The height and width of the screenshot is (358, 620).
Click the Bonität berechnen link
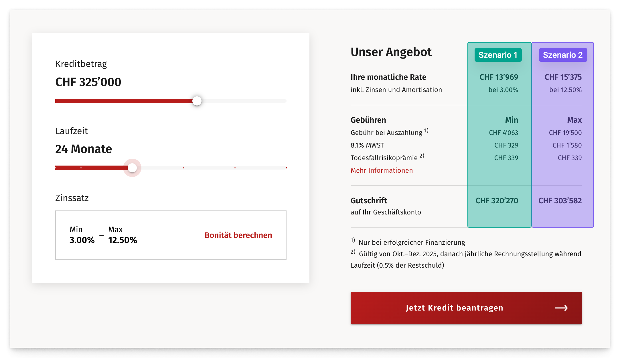238,235
